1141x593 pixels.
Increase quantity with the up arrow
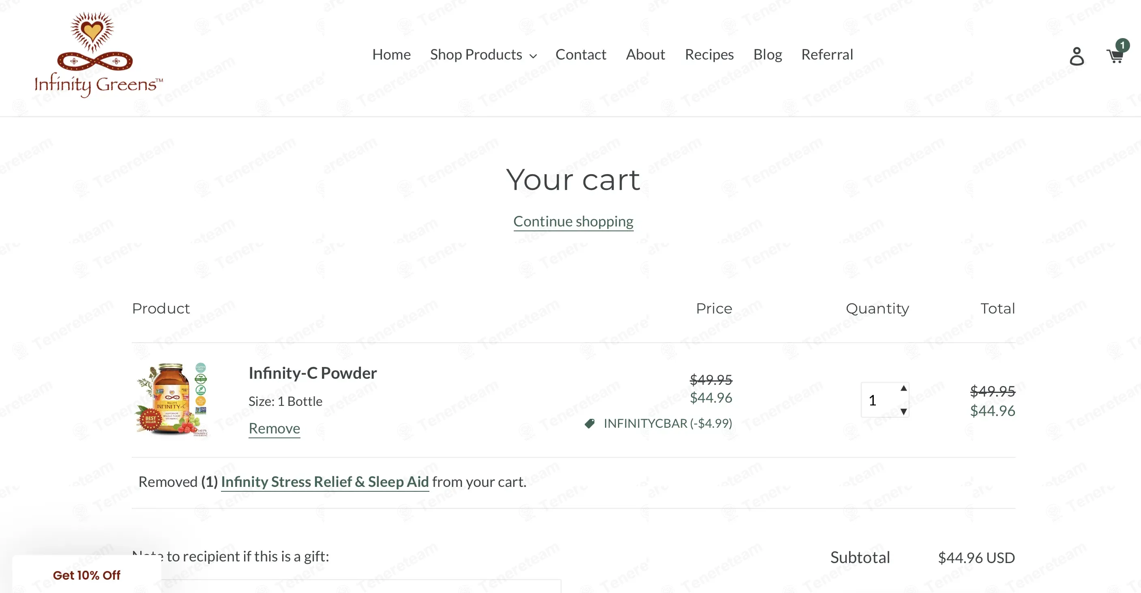tap(903, 388)
